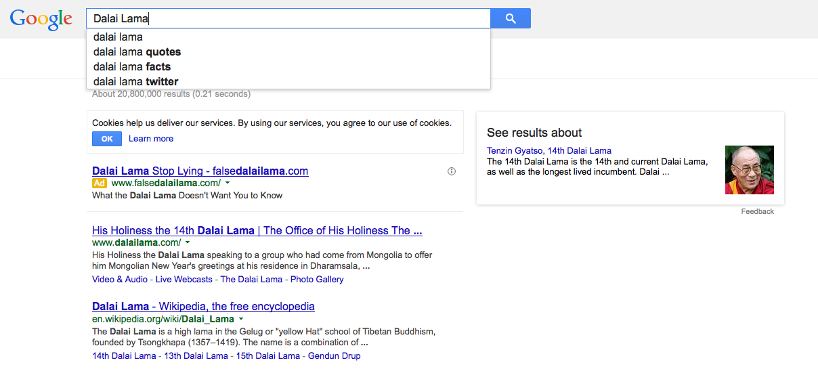Select the plain 'dalai lama' suggestion
The image size is (818, 369).
[119, 37]
